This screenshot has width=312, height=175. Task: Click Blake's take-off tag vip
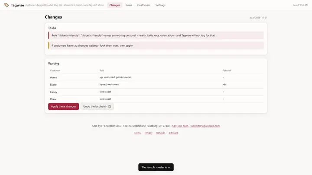(224, 84)
